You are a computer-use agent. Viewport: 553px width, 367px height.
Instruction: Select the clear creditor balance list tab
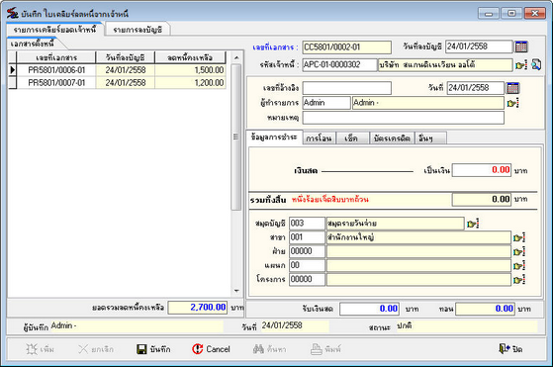[x=54, y=30]
